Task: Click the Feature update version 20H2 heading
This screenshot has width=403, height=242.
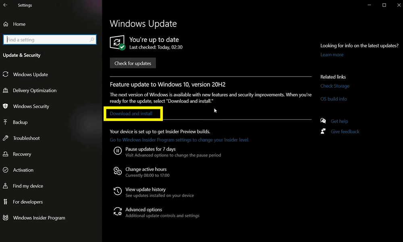Action: click(x=168, y=84)
